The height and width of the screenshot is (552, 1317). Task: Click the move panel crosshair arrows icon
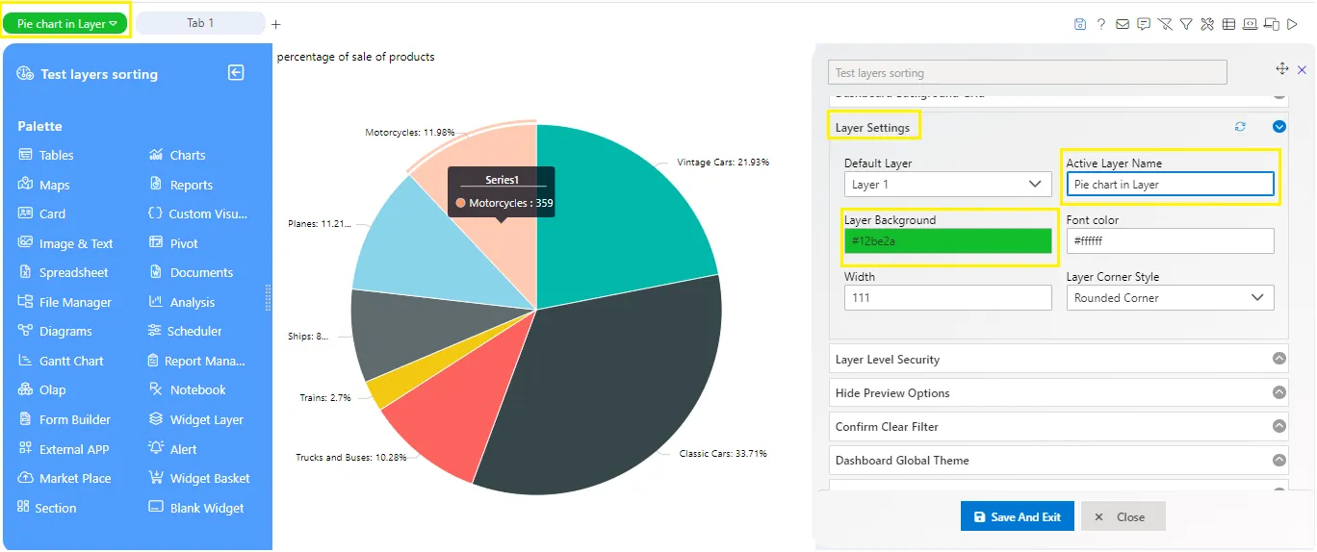[x=1282, y=69]
